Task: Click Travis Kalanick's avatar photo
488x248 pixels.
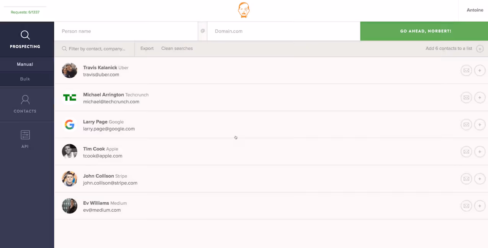Action: pyautogui.click(x=70, y=70)
